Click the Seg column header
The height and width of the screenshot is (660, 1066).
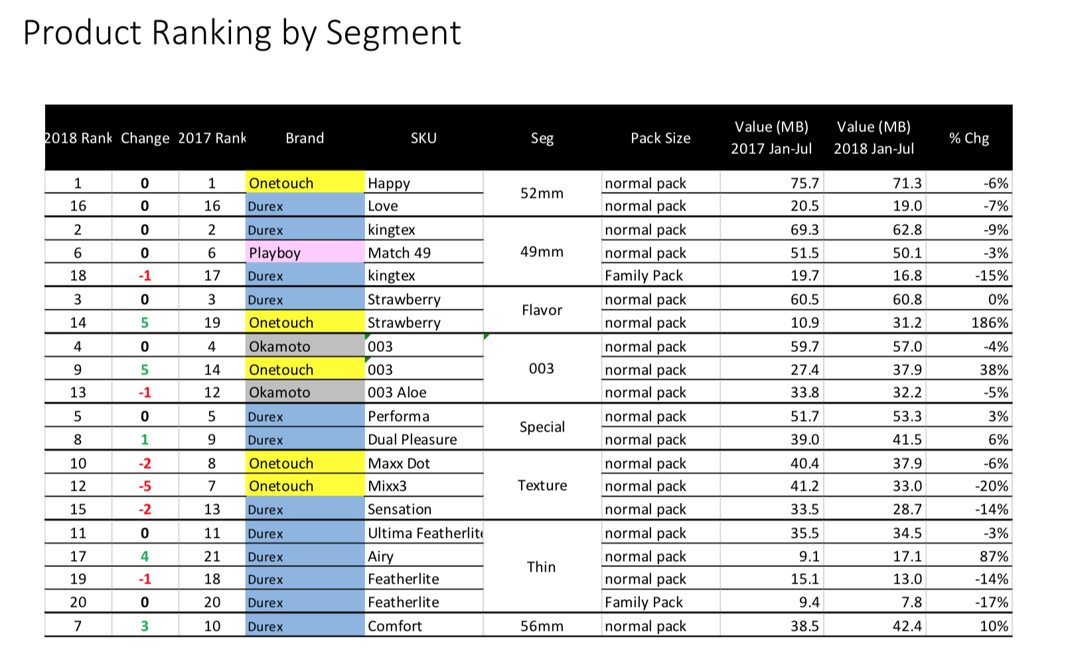[x=542, y=138]
